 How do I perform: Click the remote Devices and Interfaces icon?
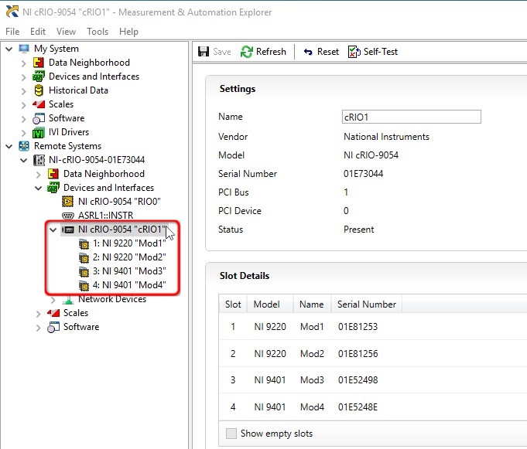pos(53,188)
